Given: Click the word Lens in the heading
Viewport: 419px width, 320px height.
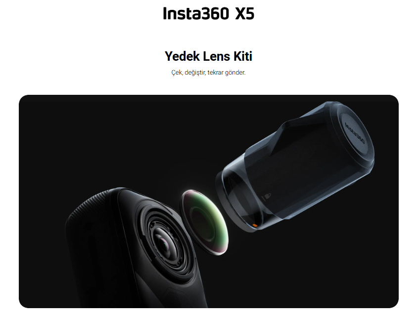Looking at the screenshot, I should (217, 56).
